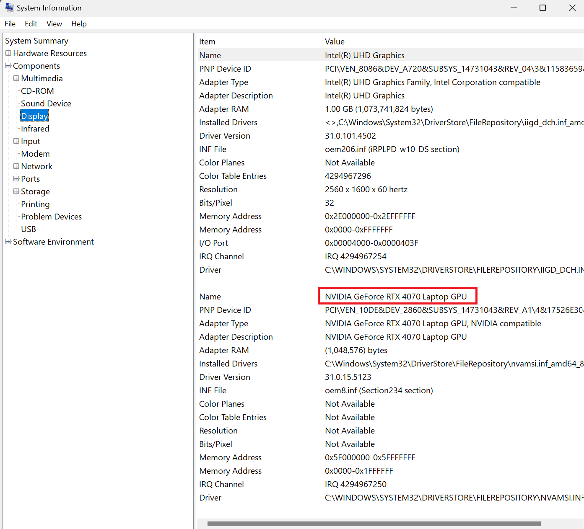Click the memory address 0x0000-0x1FFFFFF
Image resolution: width=584 pixels, height=529 pixels.
(x=359, y=471)
